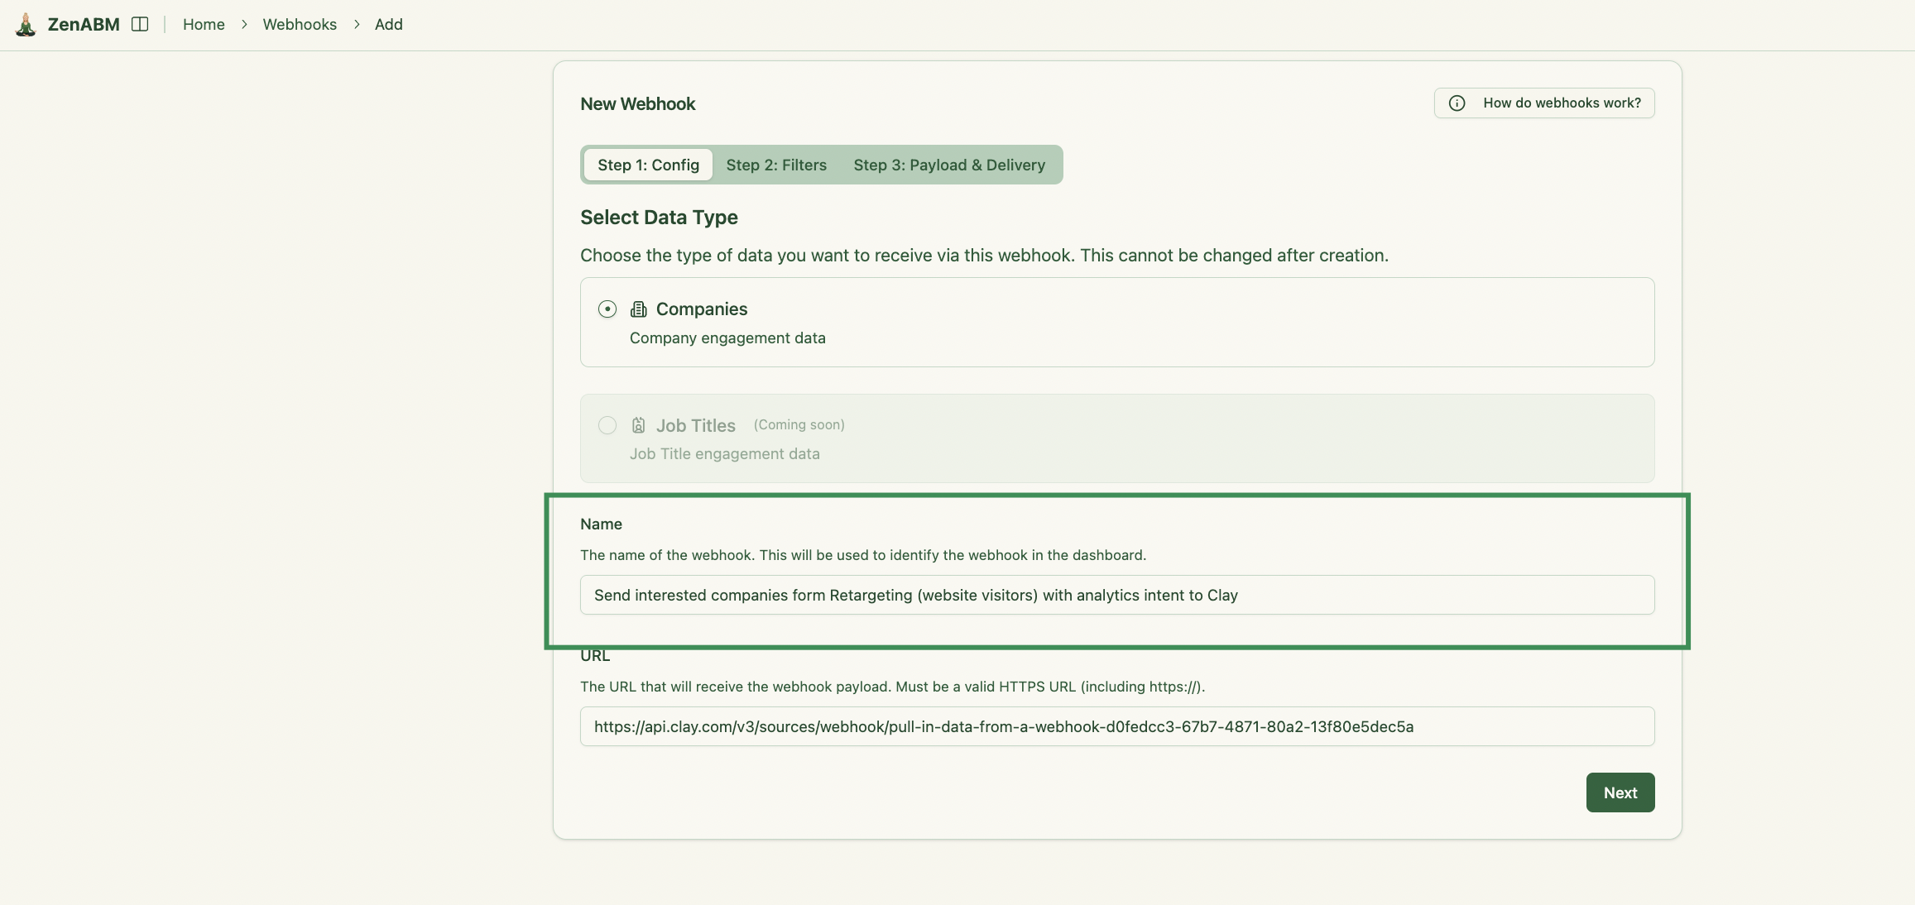The width and height of the screenshot is (1915, 905).
Task: Select the Companies radio button
Action: (x=607, y=309)
